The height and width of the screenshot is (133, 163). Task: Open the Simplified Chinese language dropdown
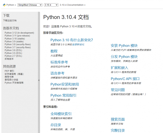coord(30,5)
